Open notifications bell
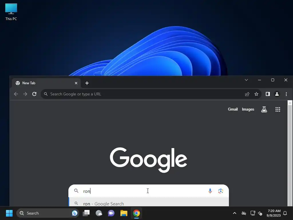Viewport: 293px width, 220px height. pyautogui.click(x=285, y=213)
